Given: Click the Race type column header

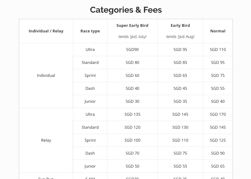Looking at the screenshot, I should click(90, 31).
